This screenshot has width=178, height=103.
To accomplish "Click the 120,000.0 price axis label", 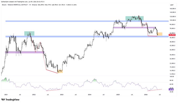I will (173, 16).
